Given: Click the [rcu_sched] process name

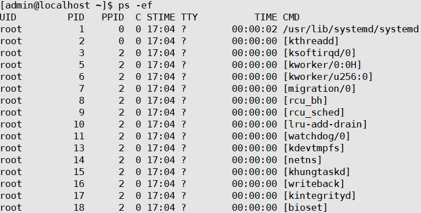Looking at the screenshot, I should click(314, 112).
